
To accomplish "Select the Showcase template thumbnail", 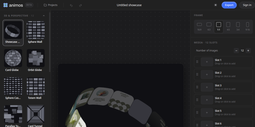I will (13, 33).
